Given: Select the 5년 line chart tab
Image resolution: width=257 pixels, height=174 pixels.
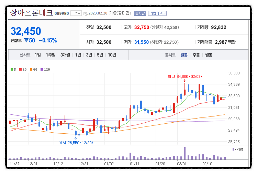Looking at the screenshot, I should [100, 55].
